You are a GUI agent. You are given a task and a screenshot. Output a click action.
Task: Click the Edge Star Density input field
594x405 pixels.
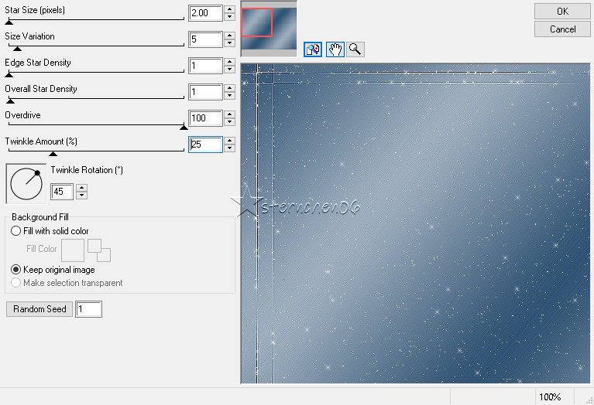(x=204, y=66)
